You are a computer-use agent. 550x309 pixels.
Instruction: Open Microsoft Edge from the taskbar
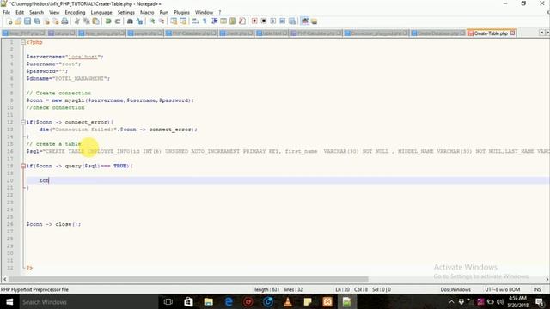tap(229, 301)
